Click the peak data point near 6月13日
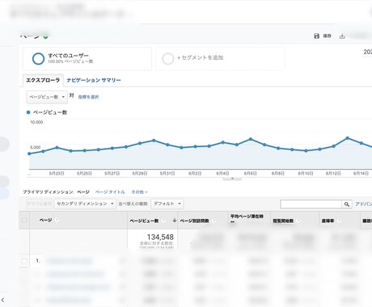The image size is (372, 307). [x=347, y=138]
